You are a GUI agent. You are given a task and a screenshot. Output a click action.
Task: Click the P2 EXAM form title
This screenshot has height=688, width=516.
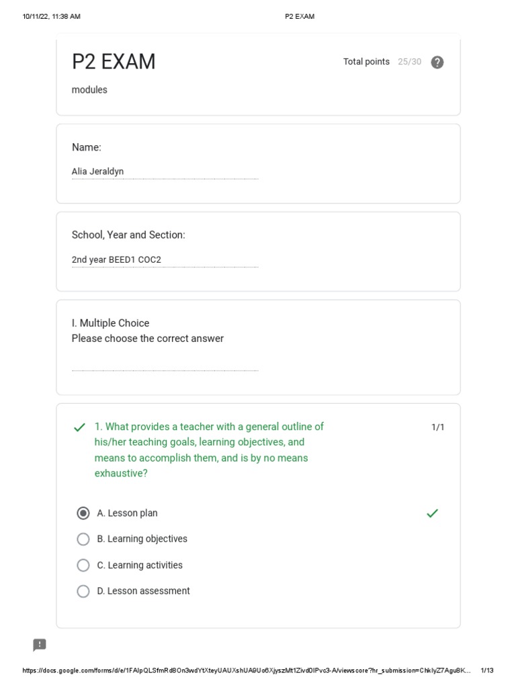(x=114, y=62)
